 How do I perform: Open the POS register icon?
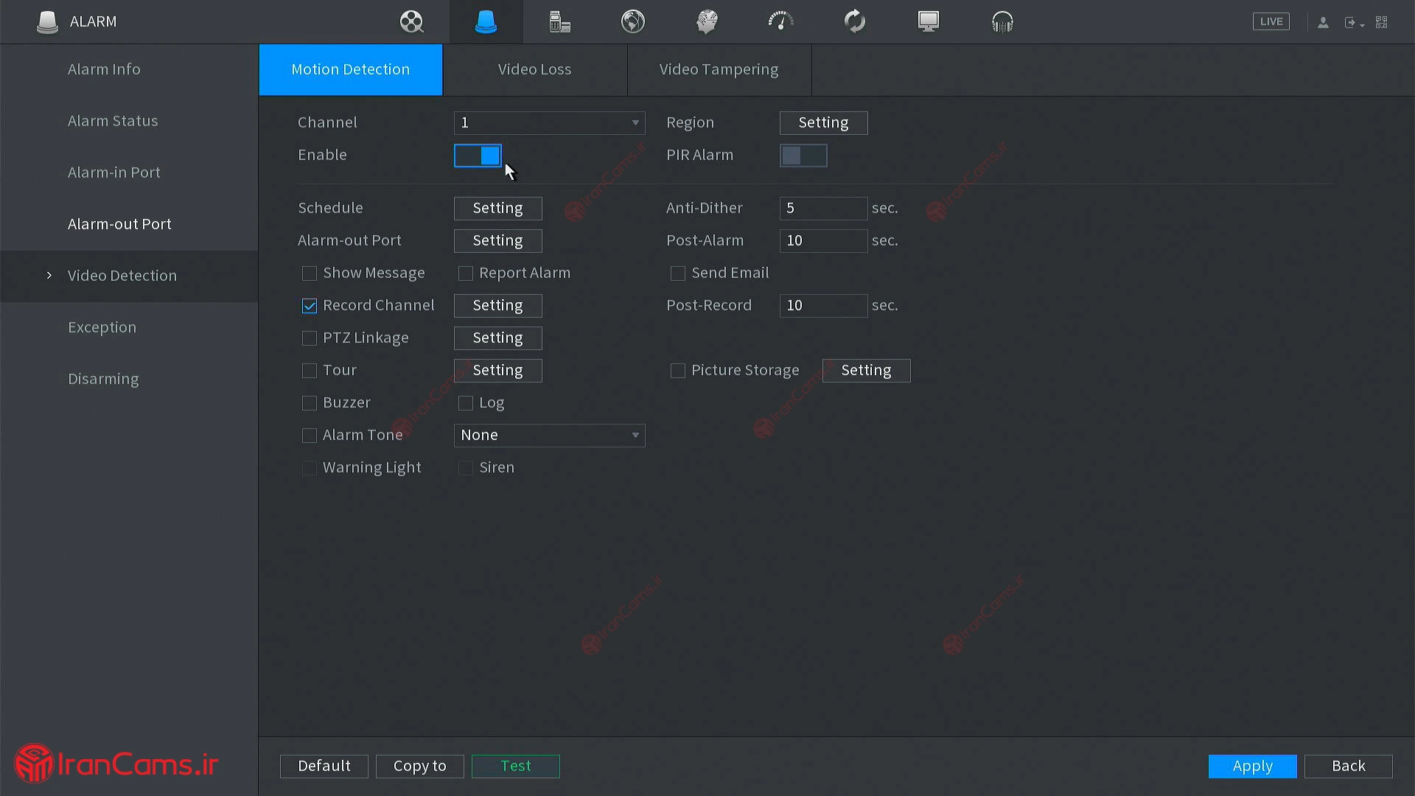(x=559, y=21)
